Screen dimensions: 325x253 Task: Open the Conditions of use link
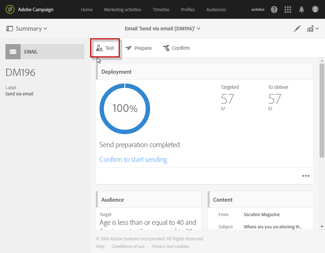click(x=128, y=246)
